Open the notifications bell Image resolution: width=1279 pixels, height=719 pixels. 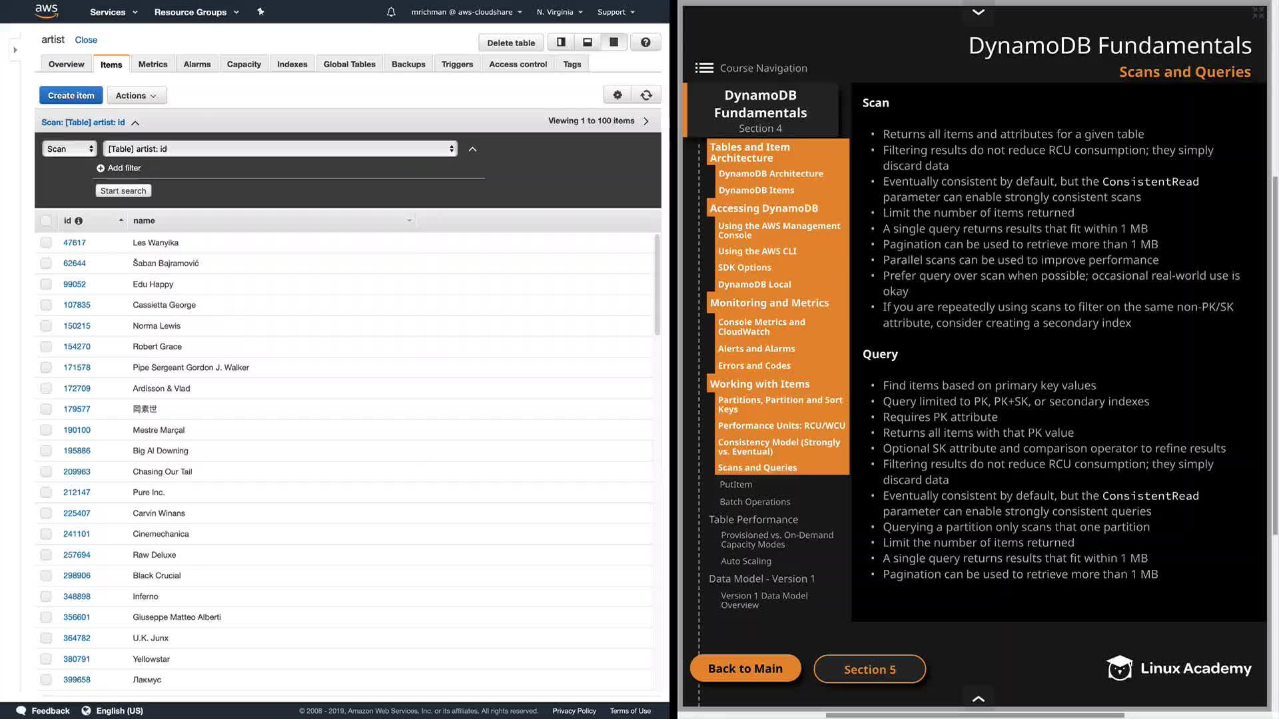(x=391, y=12)
